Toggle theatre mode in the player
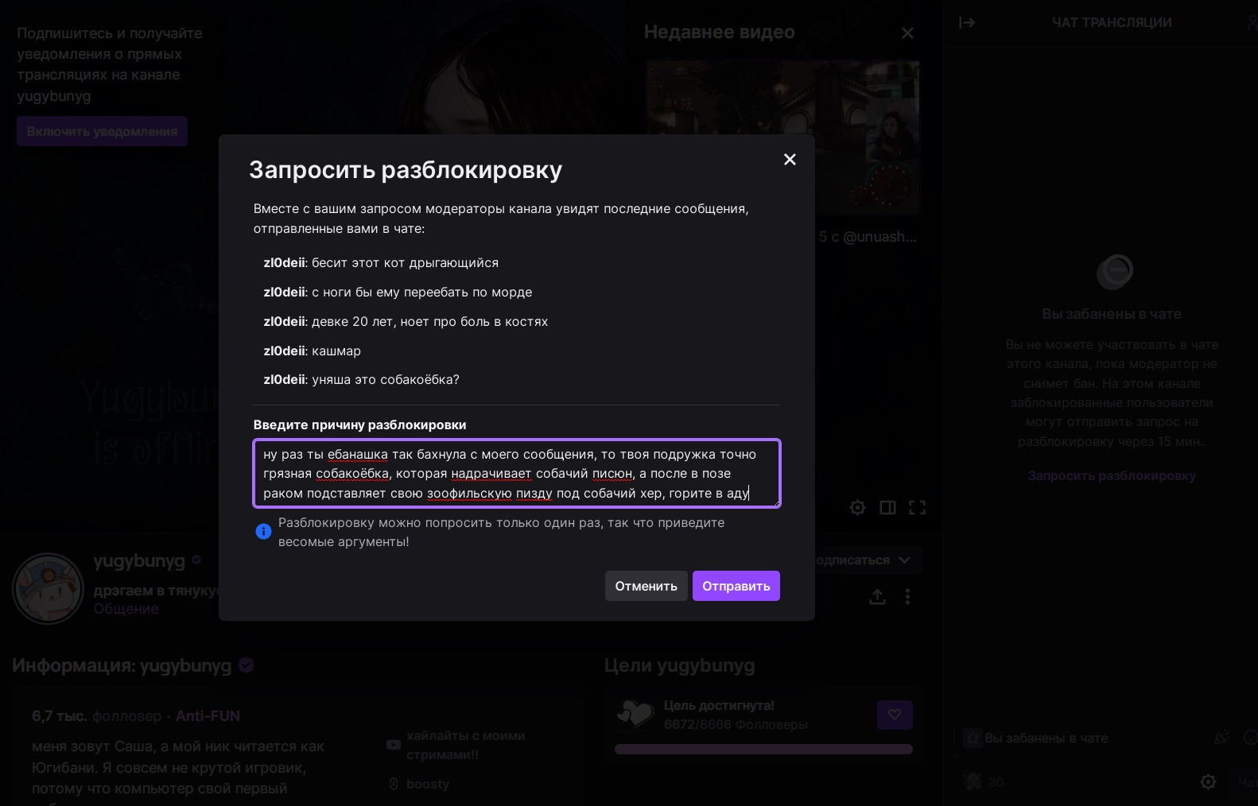1258x806 pixels. click(887, 507)
